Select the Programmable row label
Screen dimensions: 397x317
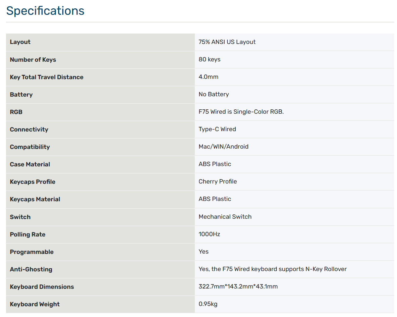tap(32, 252)
